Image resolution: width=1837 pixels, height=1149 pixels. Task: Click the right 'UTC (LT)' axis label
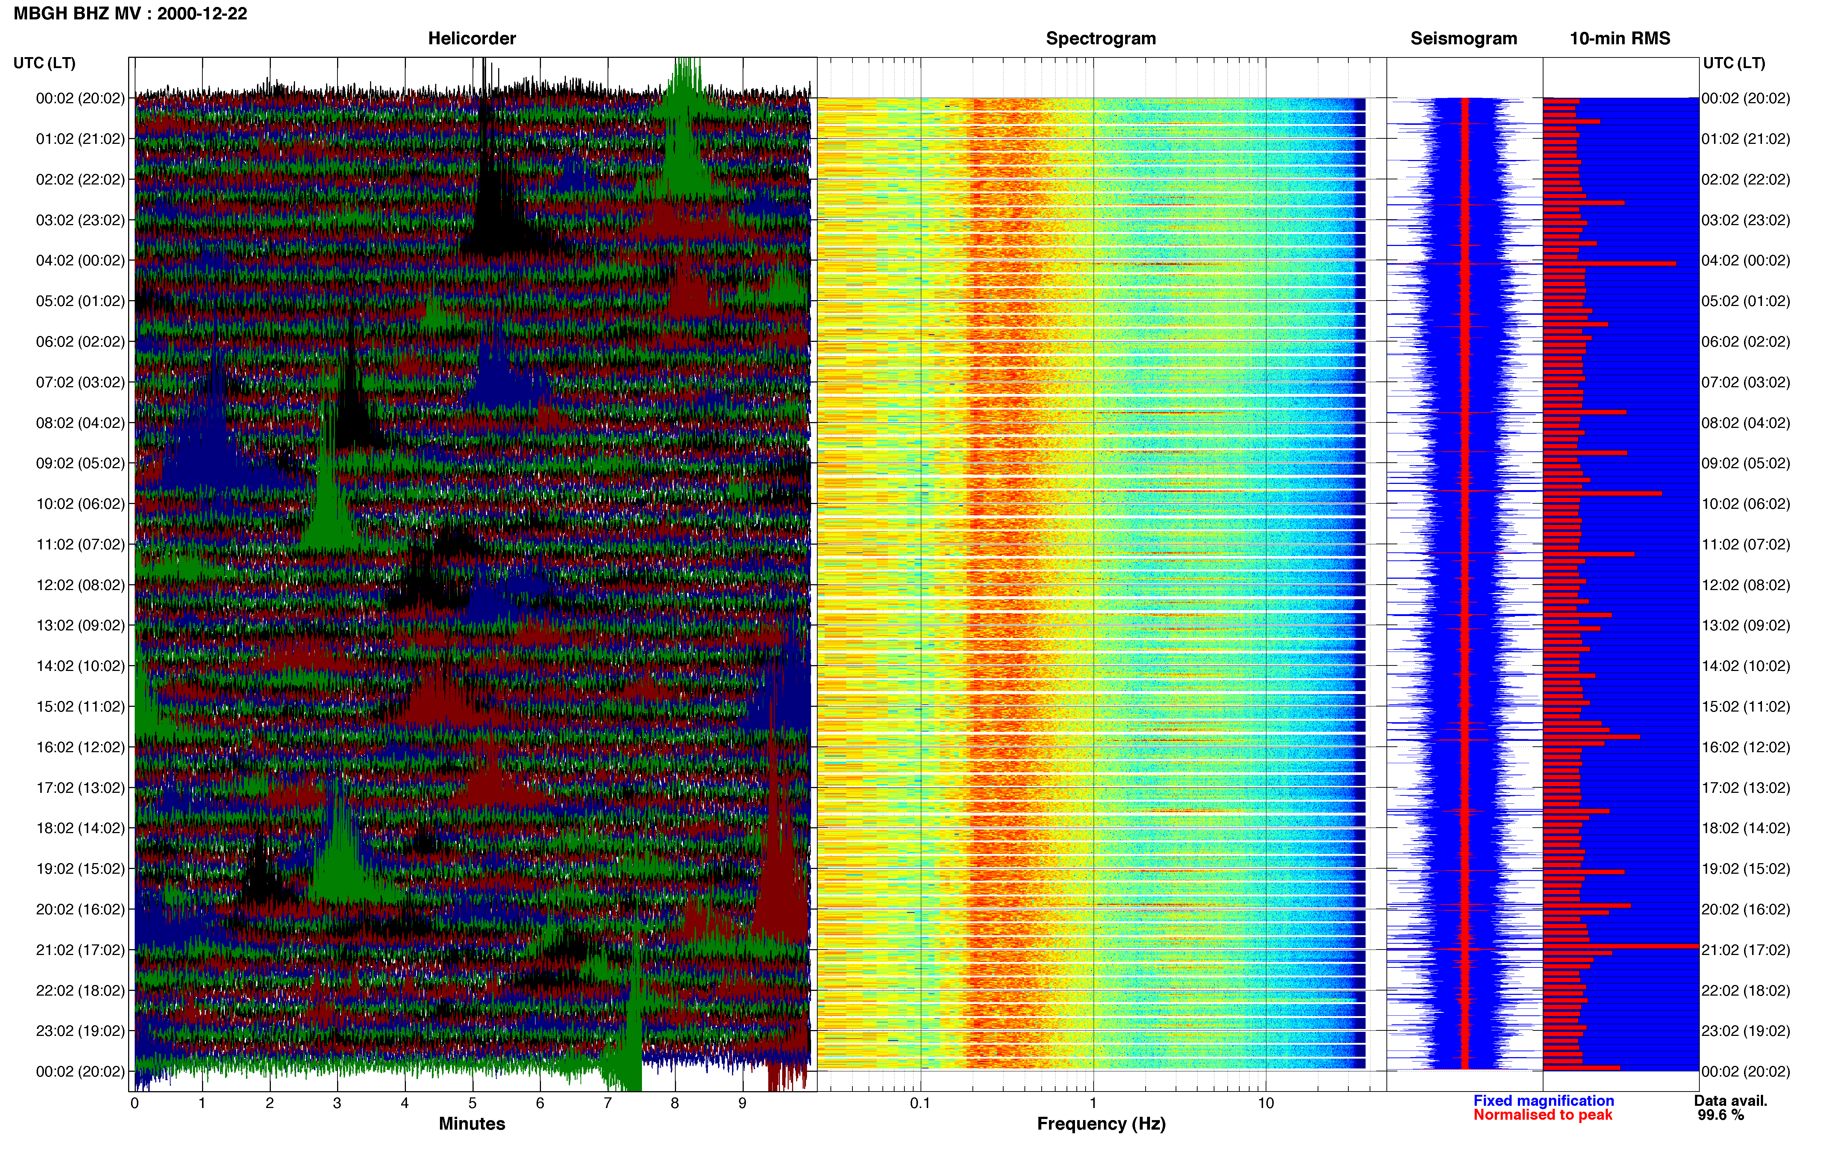(x=1734, y=63)
